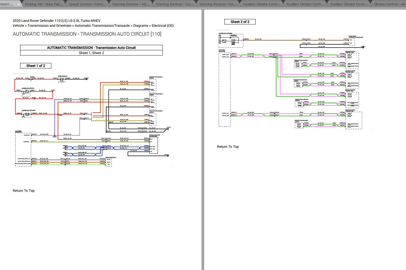Select the Switch-Automatic transmission component box
Viewport: 406px width, 270px height.
[154, 145]
